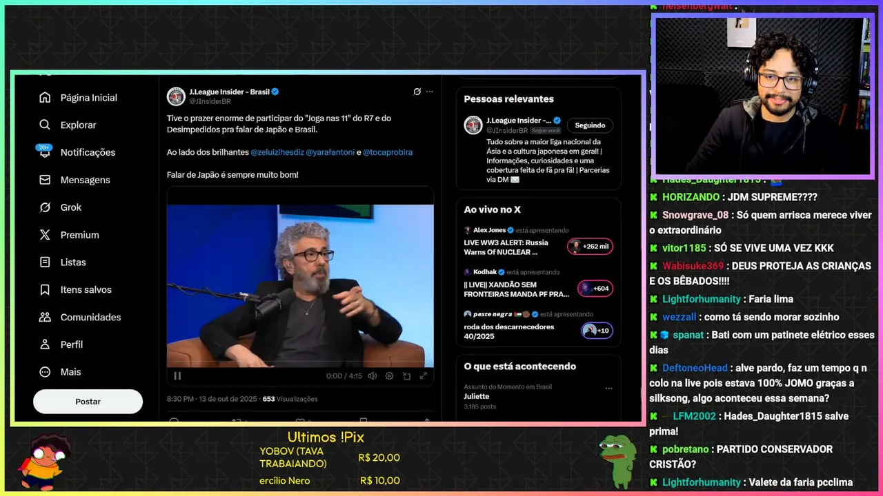The width and height of the screenshot is (883, 496).
Task: Click LIVE WW3 ALERT broadcast title
Action: coord(506,247)
